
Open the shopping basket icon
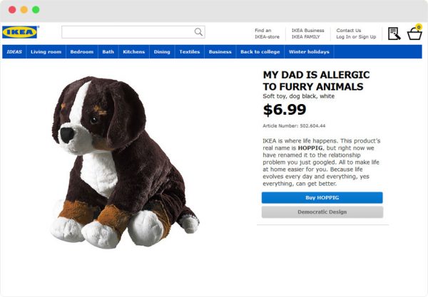[414, 33]
